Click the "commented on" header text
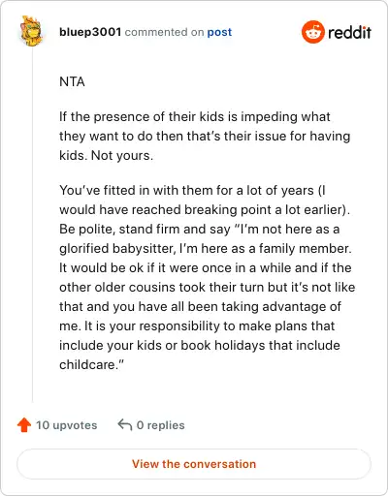This screenshot has height=496, width=388. (x=164, y=32)
